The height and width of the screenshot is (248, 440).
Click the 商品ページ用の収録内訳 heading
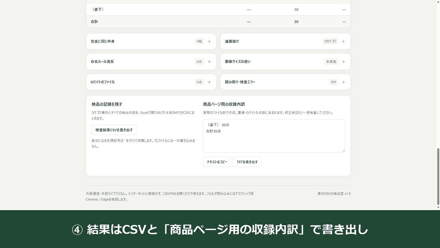pos(224,104)
